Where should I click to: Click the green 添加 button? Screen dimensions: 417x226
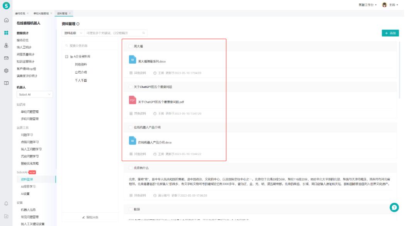[390, 33]
